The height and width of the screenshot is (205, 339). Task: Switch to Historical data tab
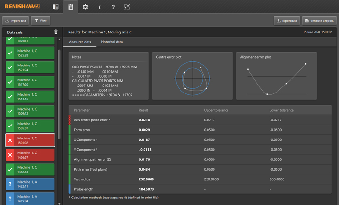112,42
